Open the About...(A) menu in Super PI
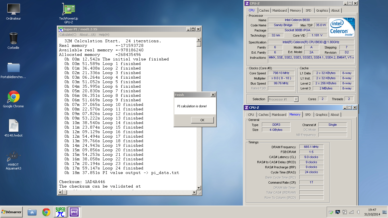 (87, 35)
